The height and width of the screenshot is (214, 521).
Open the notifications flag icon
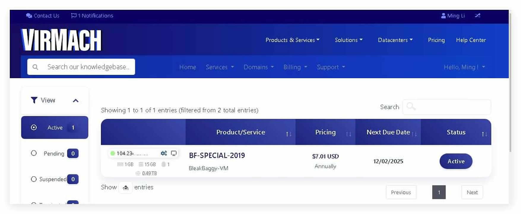click(x=74, y=16)
